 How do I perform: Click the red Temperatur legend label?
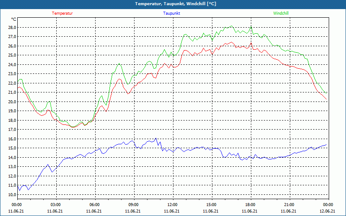[62, 13]
